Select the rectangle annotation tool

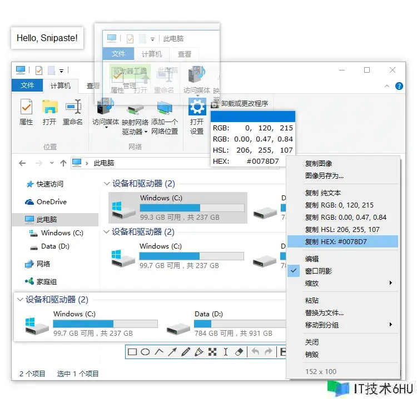click(132, 352)
